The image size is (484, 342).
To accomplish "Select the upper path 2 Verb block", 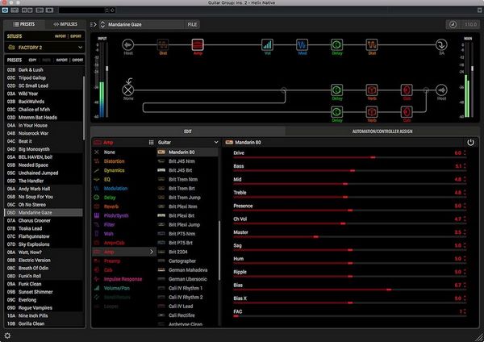I will pos(372,90).
